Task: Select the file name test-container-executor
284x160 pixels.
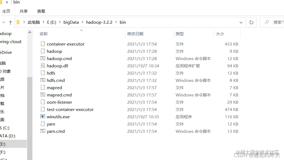Action: 70,109
